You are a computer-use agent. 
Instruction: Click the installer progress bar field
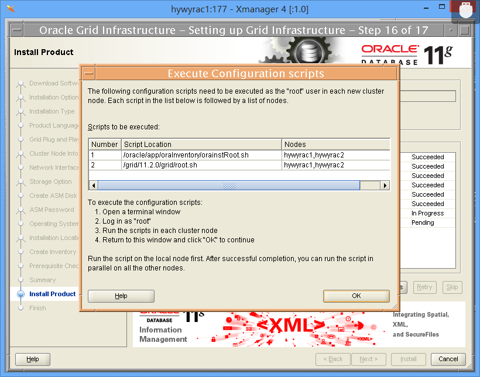point(428,96)
